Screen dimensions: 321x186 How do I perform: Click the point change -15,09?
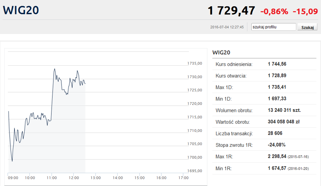[305, 12]
